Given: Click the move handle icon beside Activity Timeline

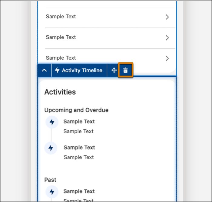Looking at the screenshot, I should pyautogui.click(x=114, y=70).
